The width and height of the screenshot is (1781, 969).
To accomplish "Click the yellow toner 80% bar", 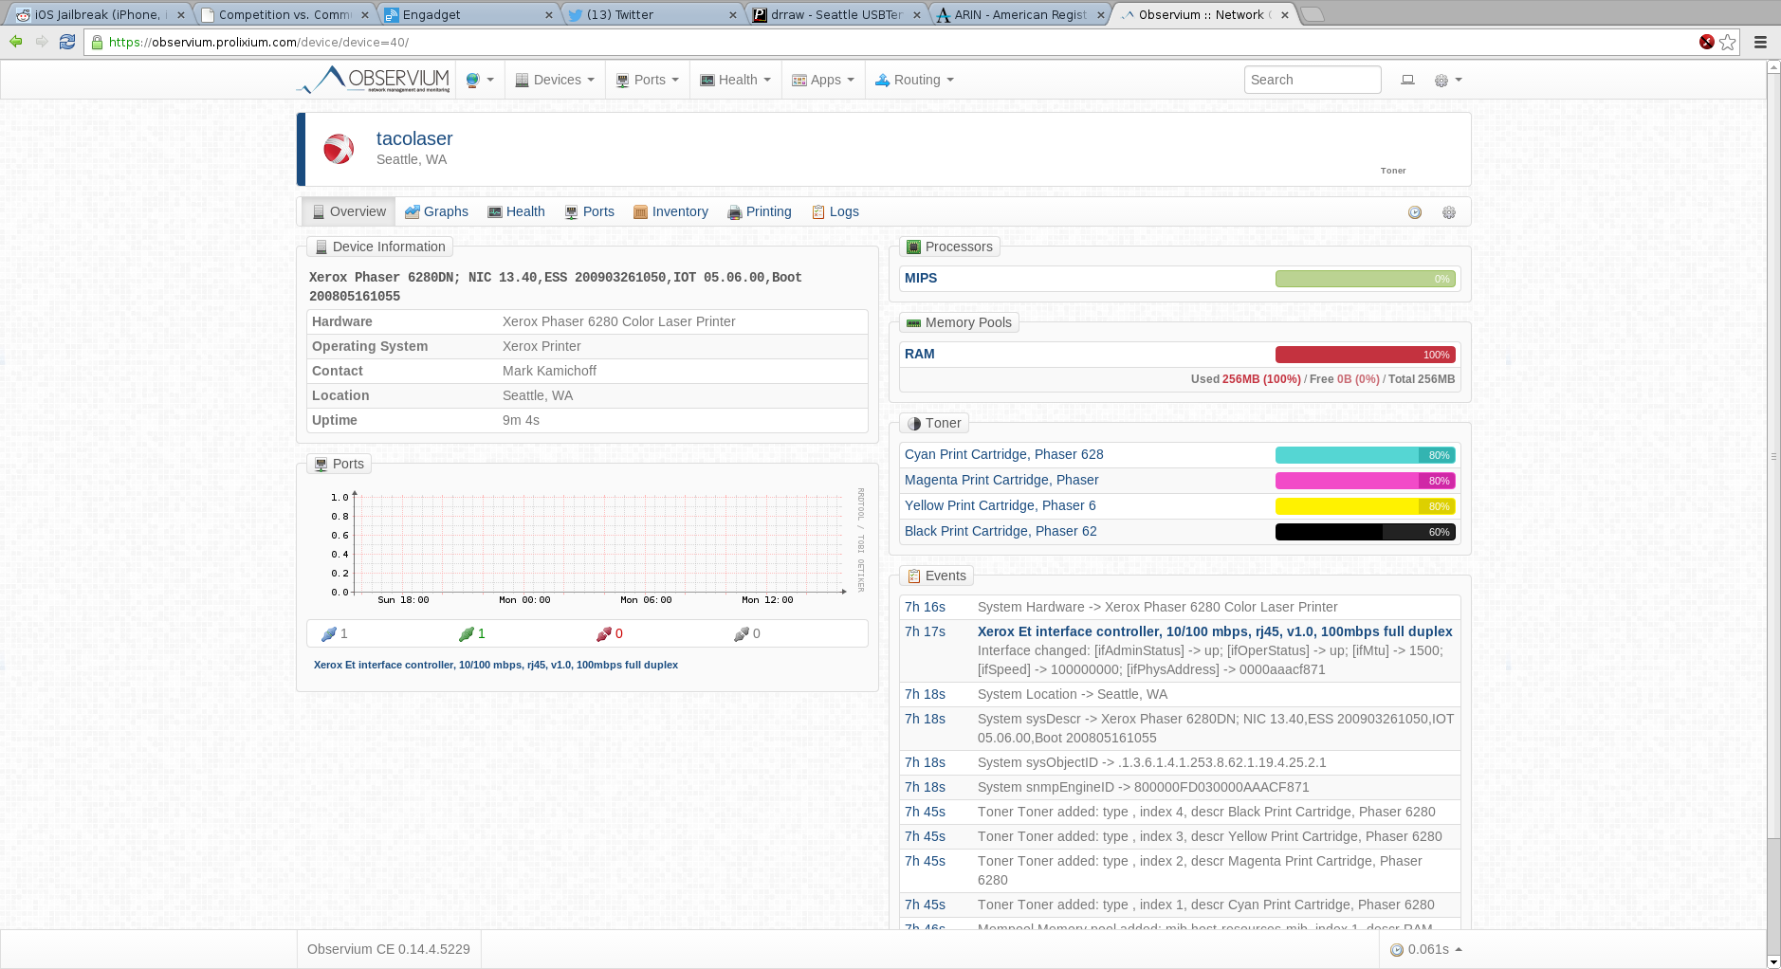I will tap(1366, 506).
